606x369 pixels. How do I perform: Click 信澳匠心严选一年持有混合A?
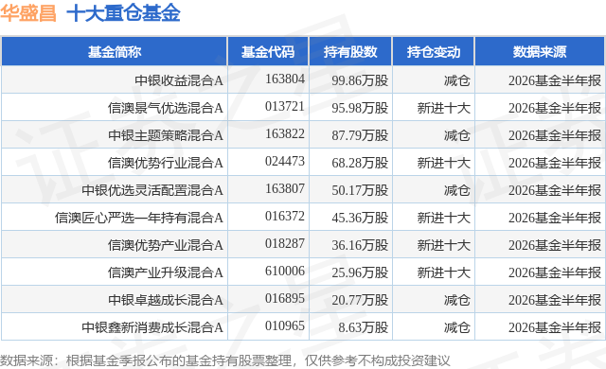click(x=139, y=218)
